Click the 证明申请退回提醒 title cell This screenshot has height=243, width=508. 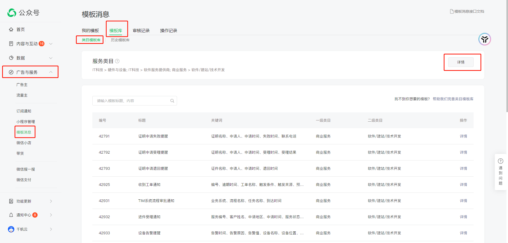point(153,168)
